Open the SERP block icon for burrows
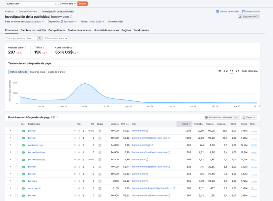 (100, 181)
